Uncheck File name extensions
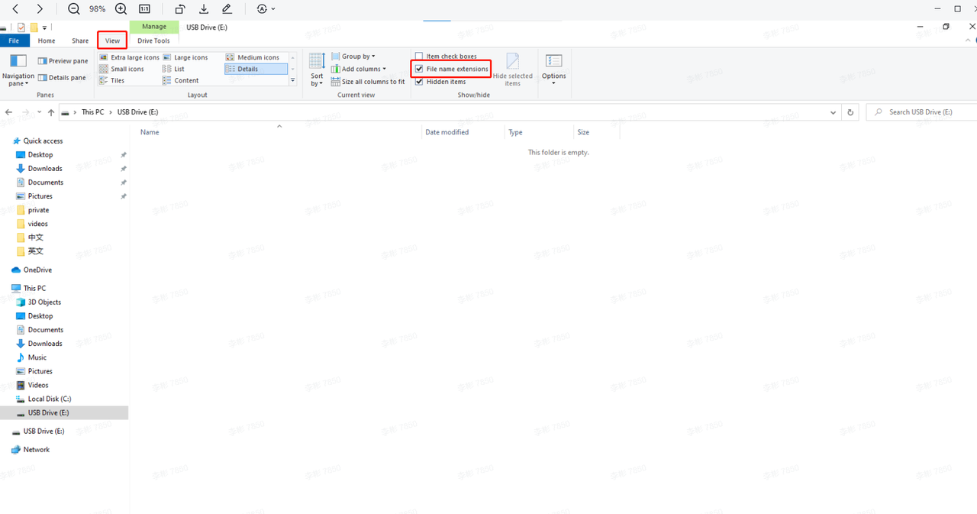Screen dimensions: 977x514 click(x=419, y=69)
